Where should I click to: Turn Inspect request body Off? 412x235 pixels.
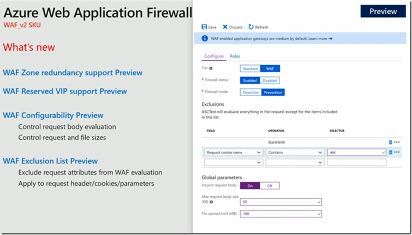pos(269,186)
